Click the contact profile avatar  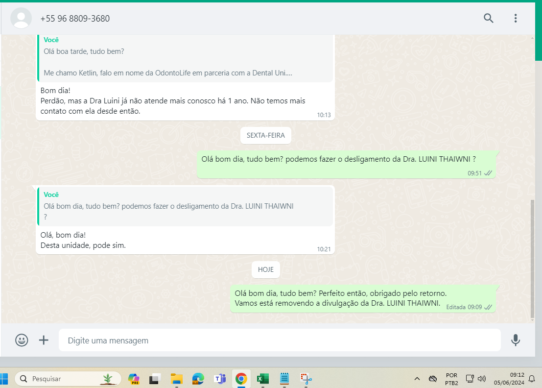pos(21,18)
